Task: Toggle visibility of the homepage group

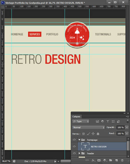Action: (x=74, y=140)
